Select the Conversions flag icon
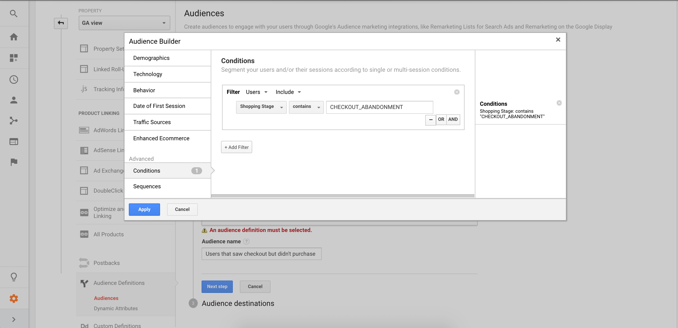678x328 pixels. click(13, 162)
